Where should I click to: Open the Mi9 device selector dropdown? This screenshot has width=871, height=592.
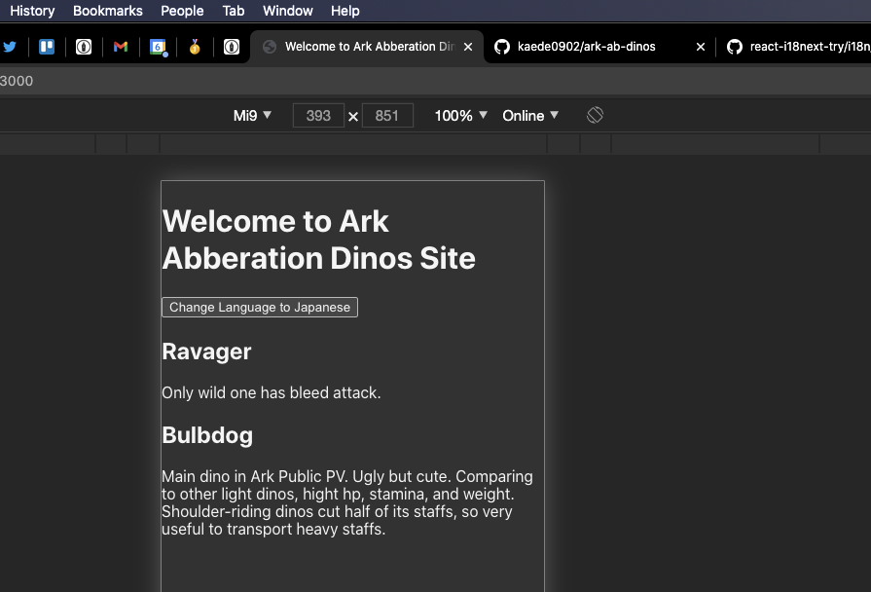251,114
